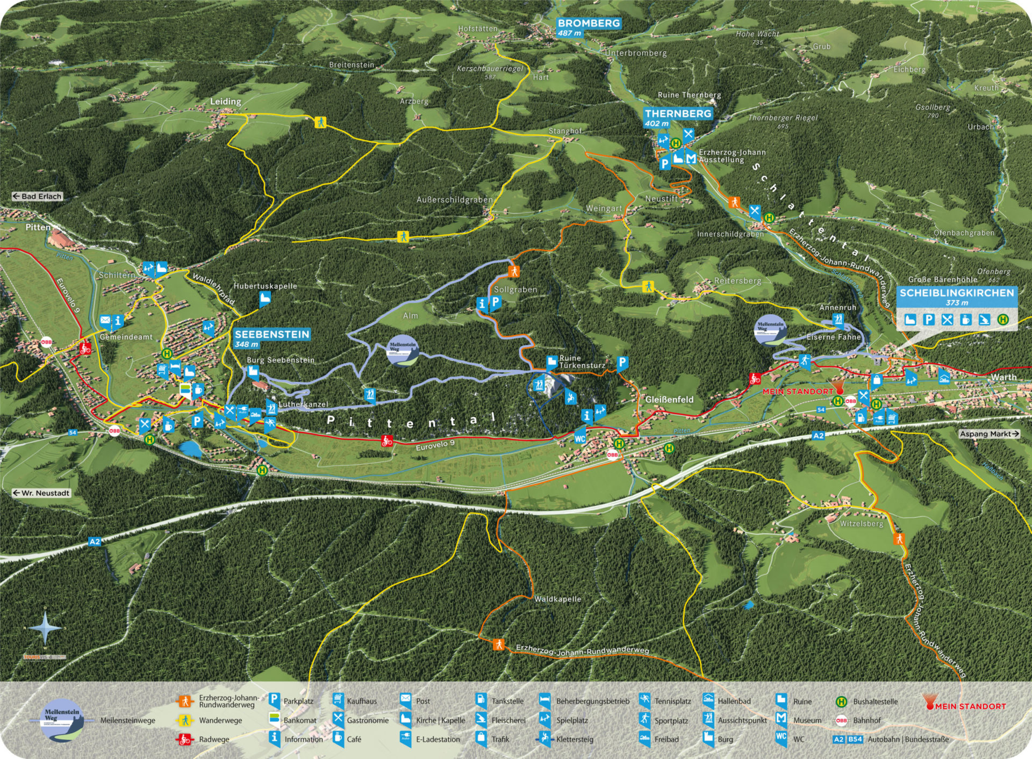Click the Bahnhof ÖBB legend icon
The image size is (1032, 759).
[x=841, y=720]
